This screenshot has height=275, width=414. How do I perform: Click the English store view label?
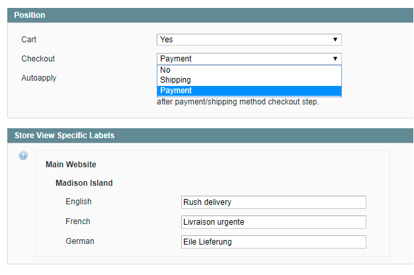pos(79,202)
